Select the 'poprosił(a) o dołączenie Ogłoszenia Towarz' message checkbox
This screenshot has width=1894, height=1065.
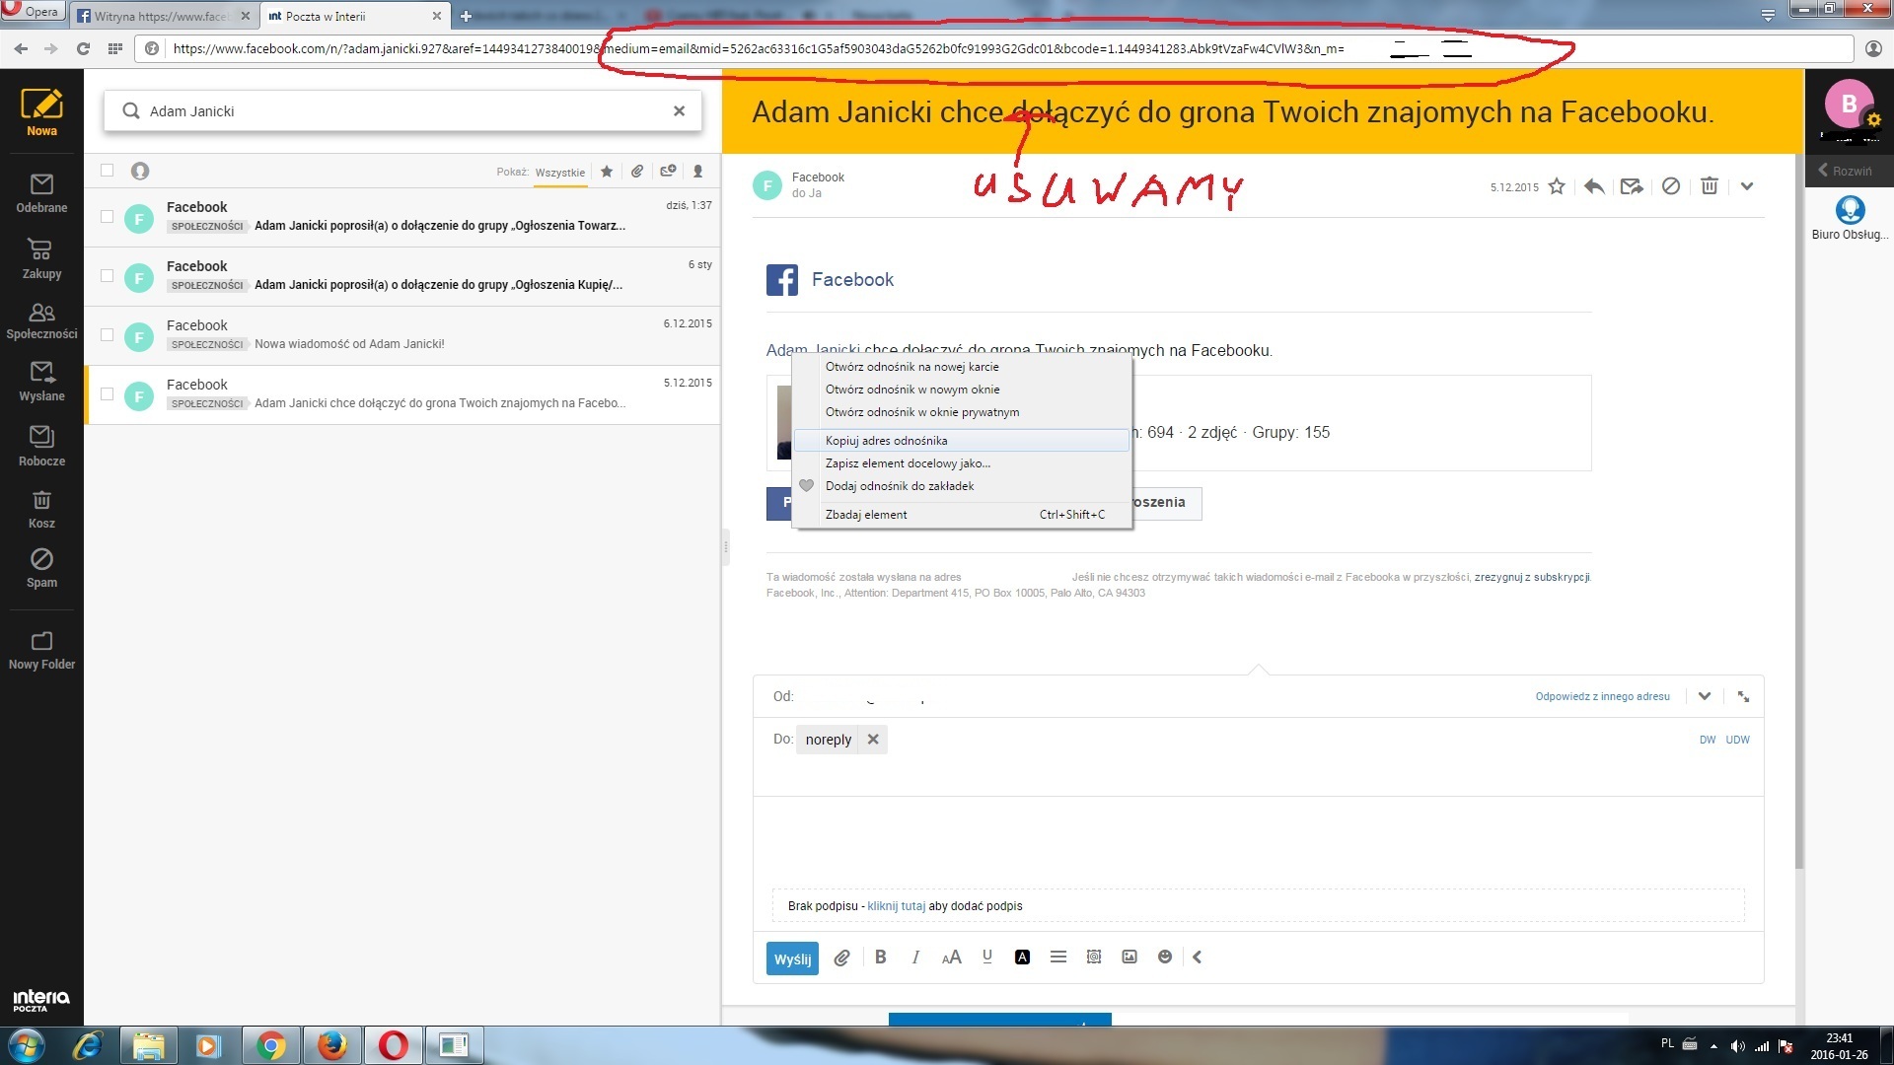coord(108,217)
